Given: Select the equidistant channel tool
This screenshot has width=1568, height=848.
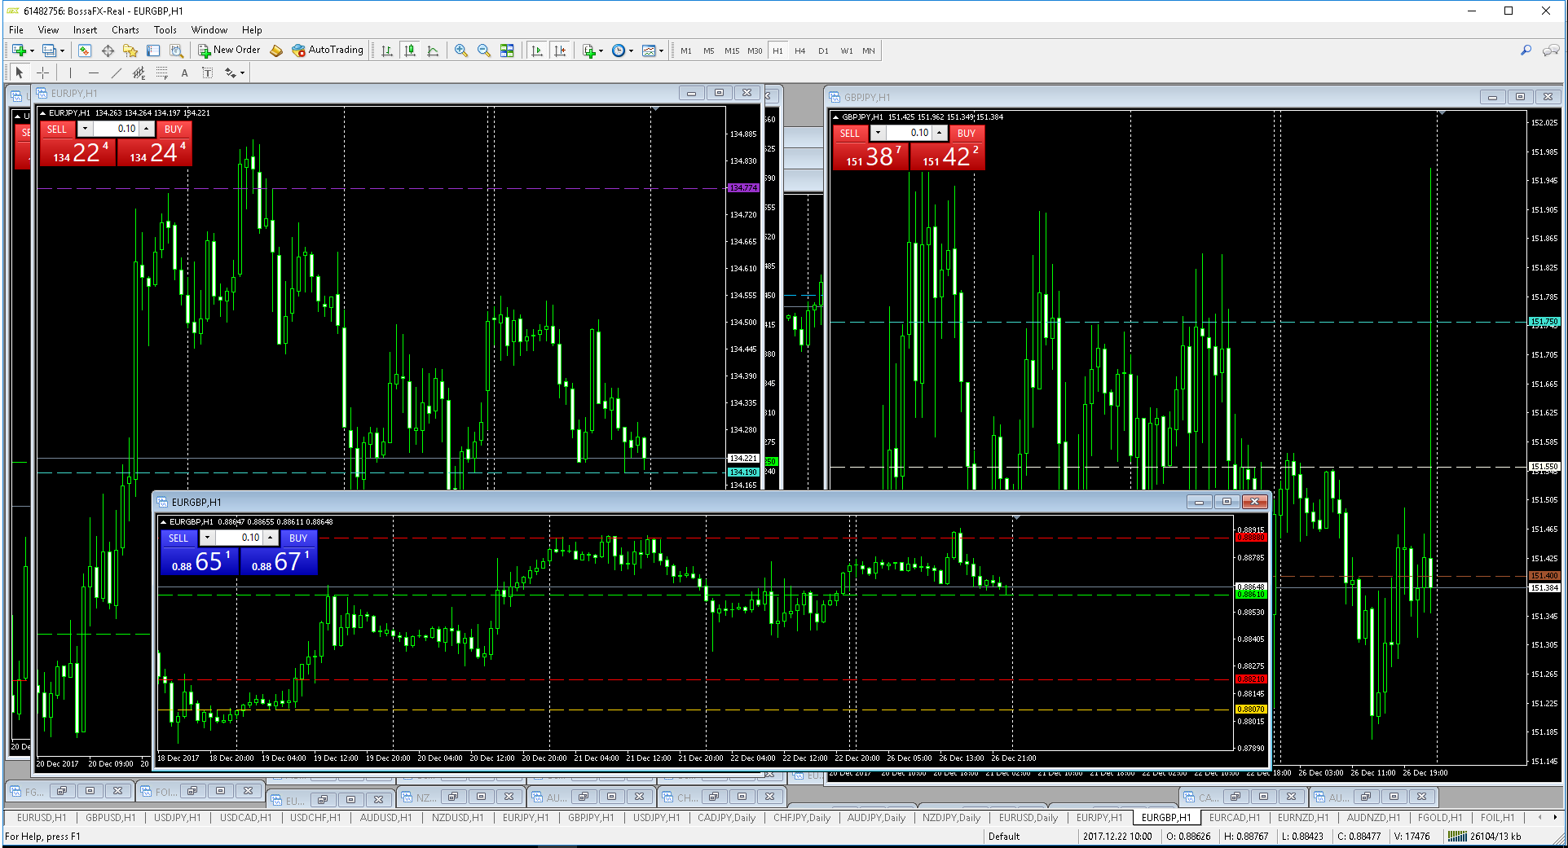Looking at the screenshot, I should pos(139,72).
